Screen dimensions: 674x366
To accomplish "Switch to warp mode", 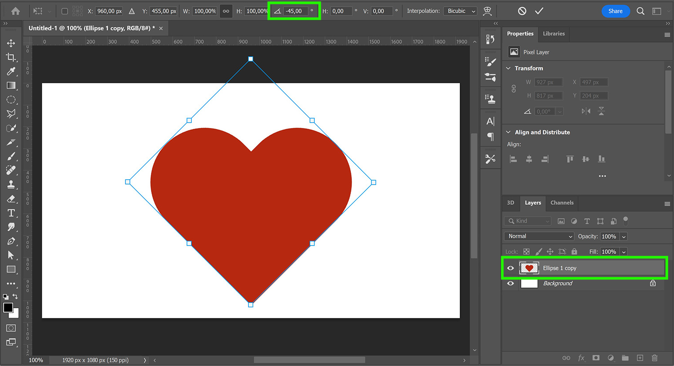I will click(487, 11).
